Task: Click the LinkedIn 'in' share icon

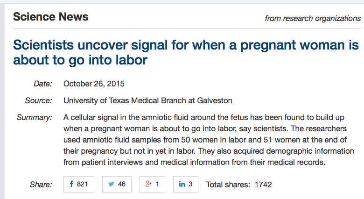Action: (x=182, y=184)
